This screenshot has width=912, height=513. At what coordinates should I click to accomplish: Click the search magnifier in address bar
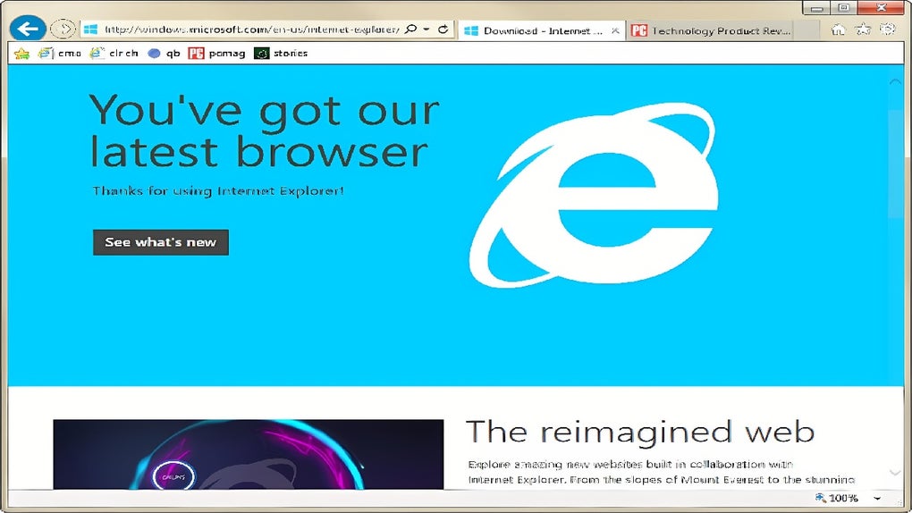click(410, 29)
